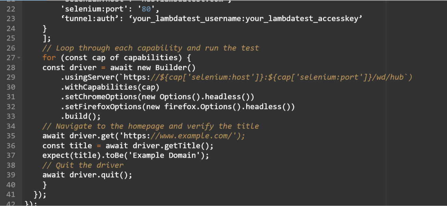This screenshot has width=447, height=206.
Task: Collapse the for loop at line 27
Action: [x=19, y=58]
